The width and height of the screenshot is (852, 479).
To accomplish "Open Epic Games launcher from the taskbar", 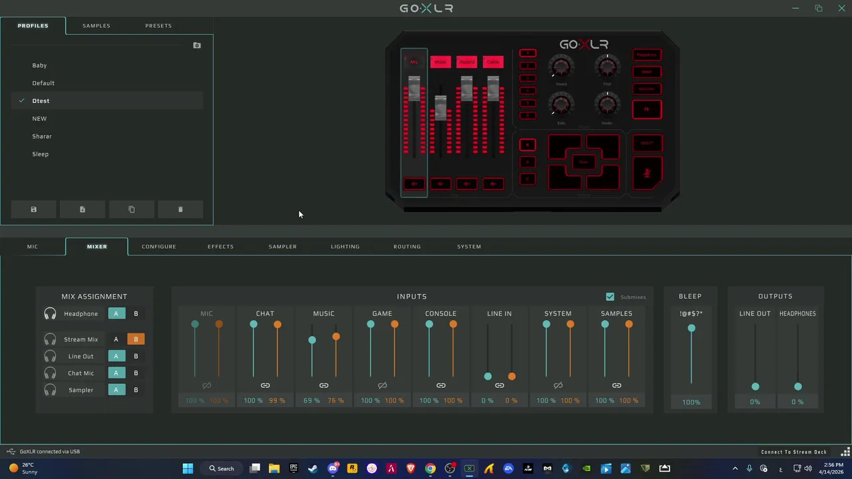I will pyautogui.click(x=294, y=468).
